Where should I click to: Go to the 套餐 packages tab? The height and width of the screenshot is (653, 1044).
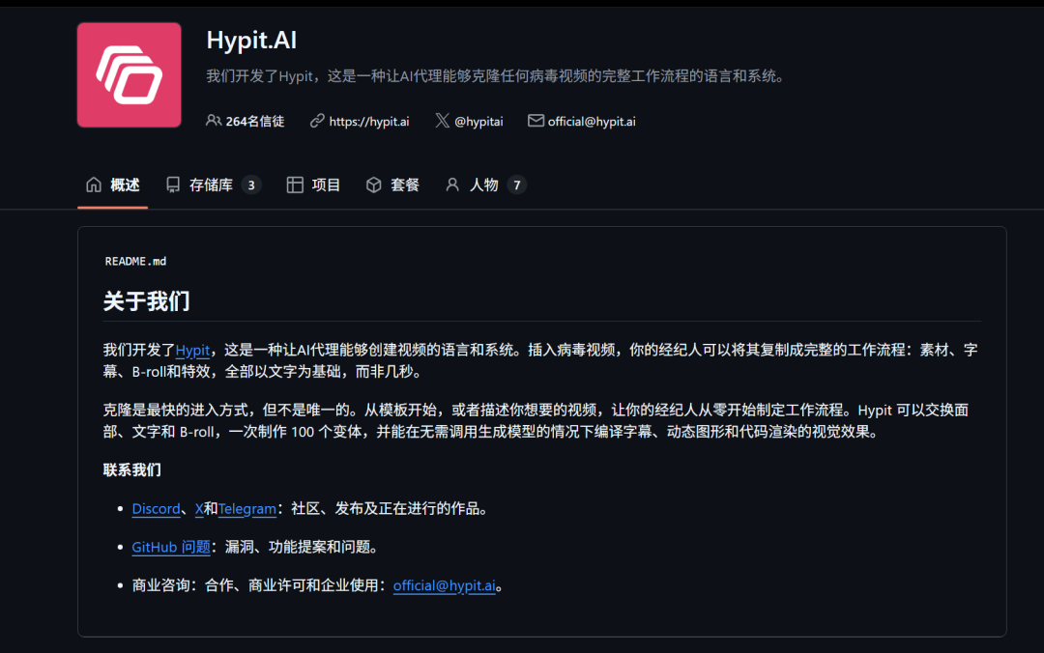(x=392, y=185)
